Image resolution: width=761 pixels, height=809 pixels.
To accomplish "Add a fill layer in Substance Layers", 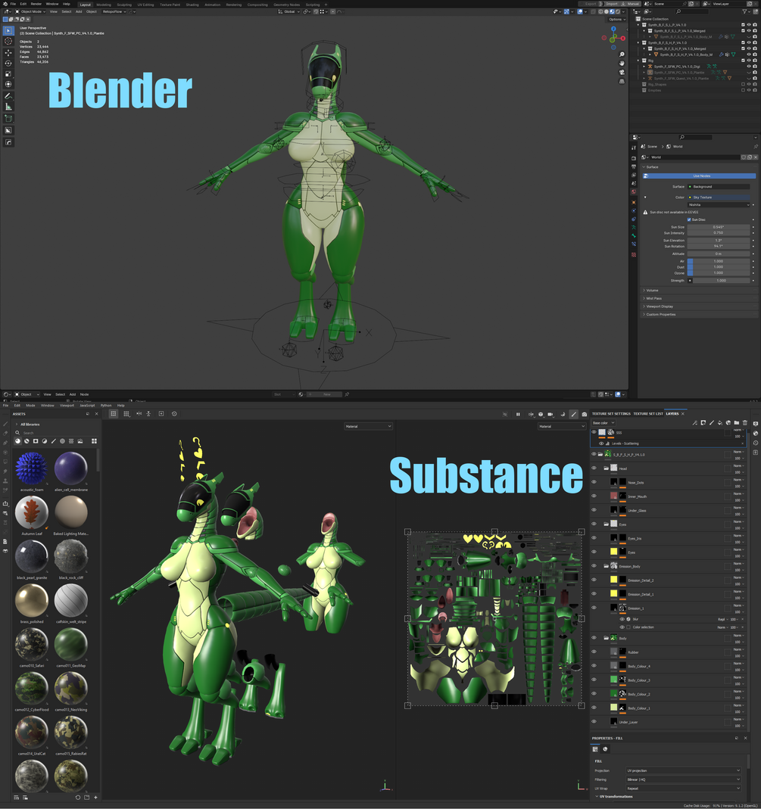I will click(719, 422).
